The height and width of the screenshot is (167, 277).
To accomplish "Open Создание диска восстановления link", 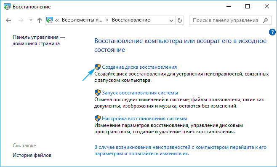I will 139,67.
